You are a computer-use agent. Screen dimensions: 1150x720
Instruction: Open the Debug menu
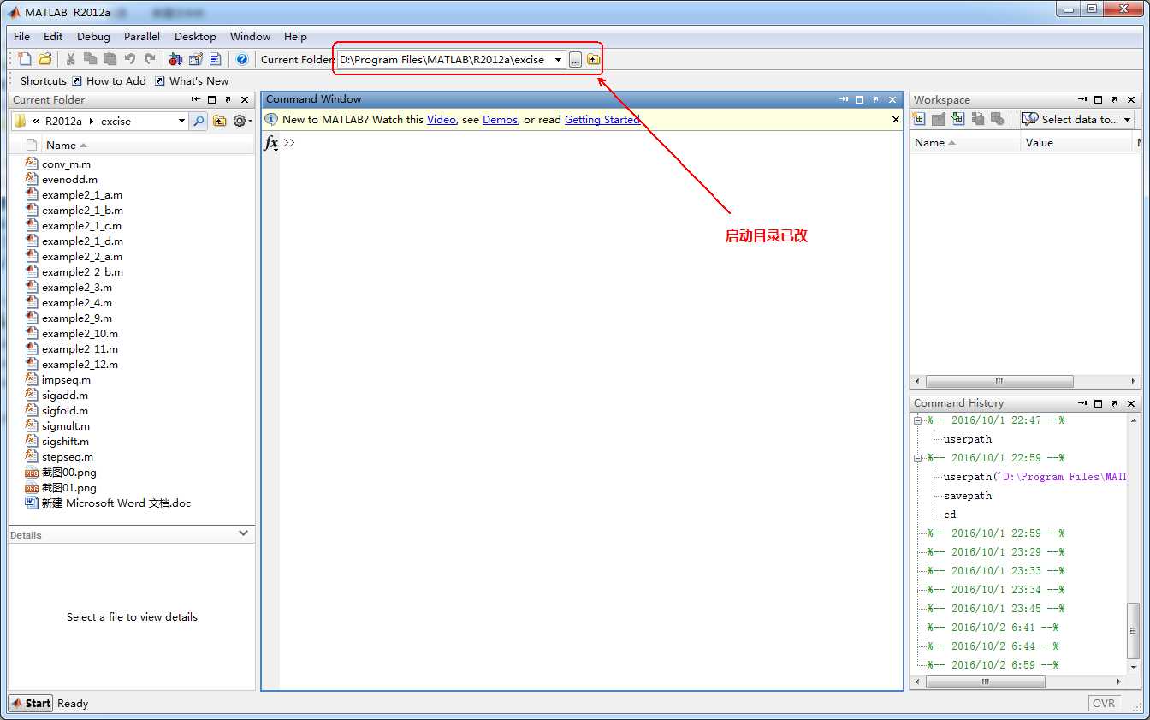(93, 37)
